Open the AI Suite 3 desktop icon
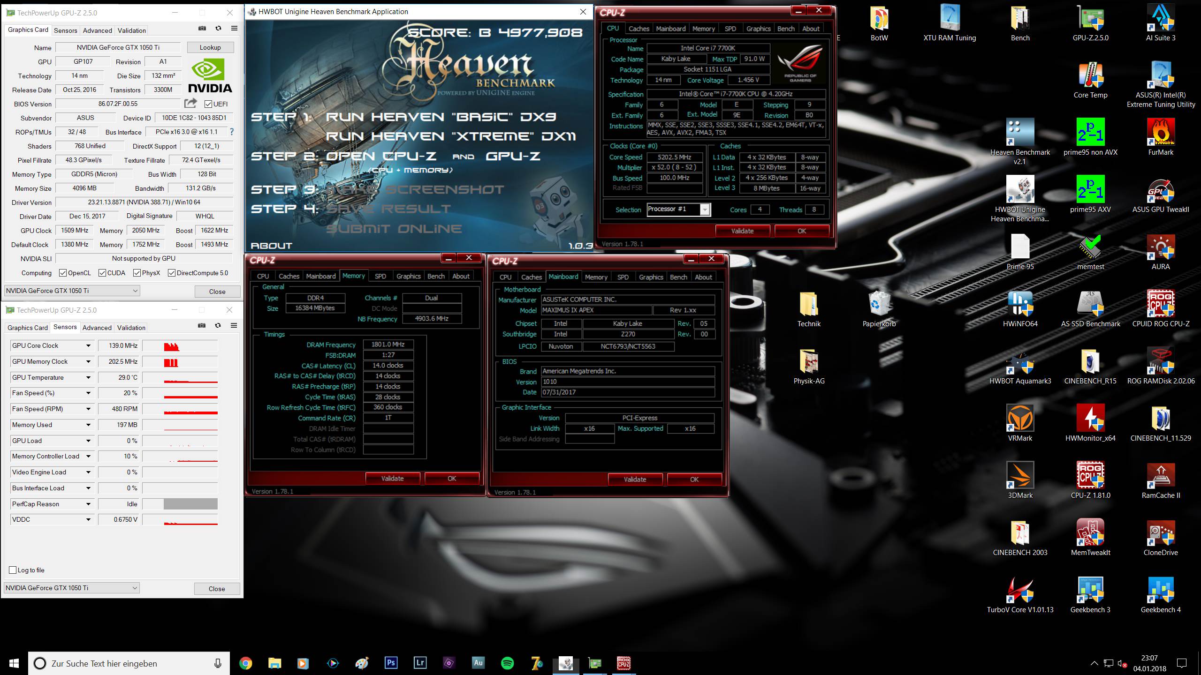 [1161, 22]
